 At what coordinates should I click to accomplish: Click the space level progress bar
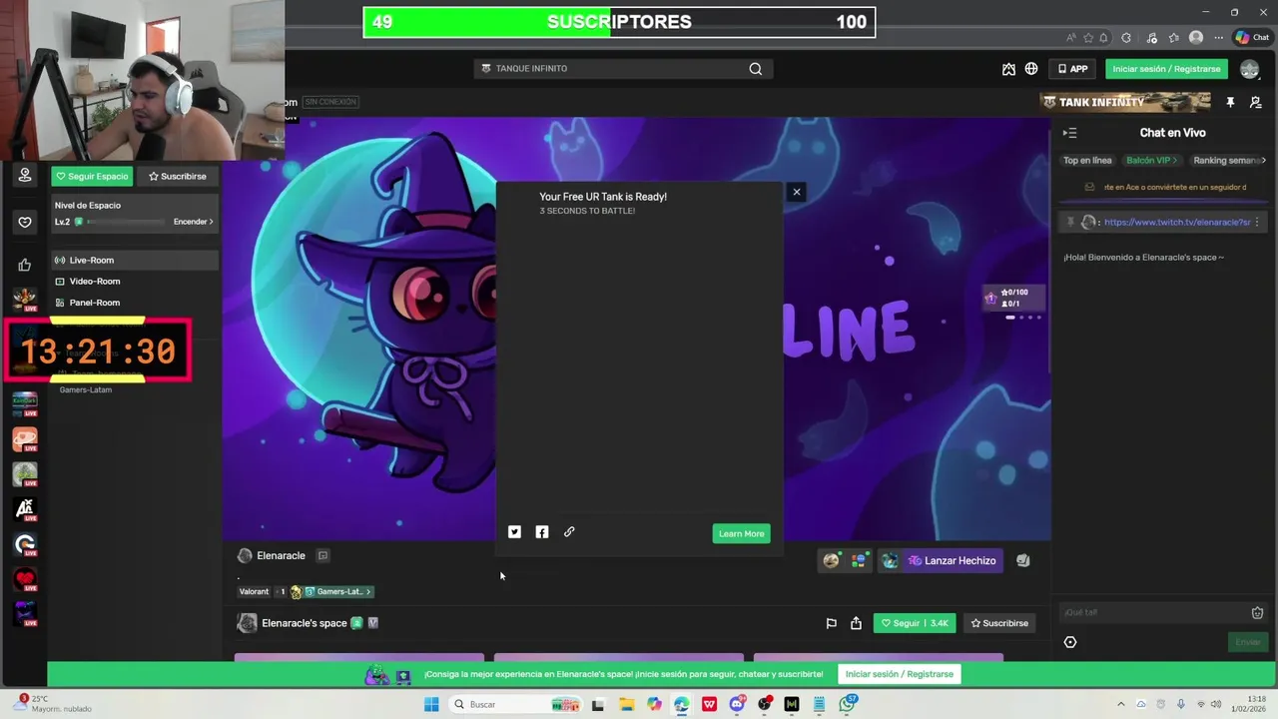click(128, 222)
